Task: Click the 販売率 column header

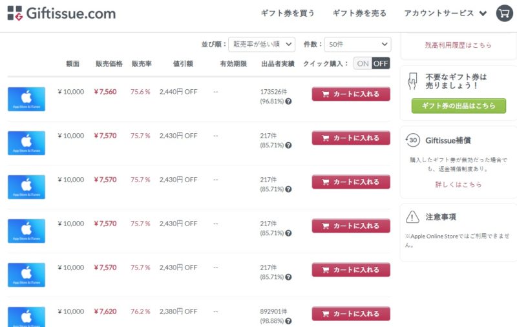Action: click(142, 63)
